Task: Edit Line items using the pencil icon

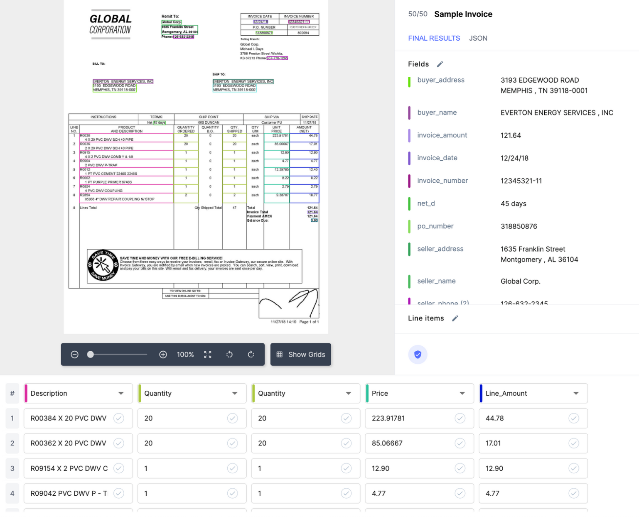Action: coord(455,318)
